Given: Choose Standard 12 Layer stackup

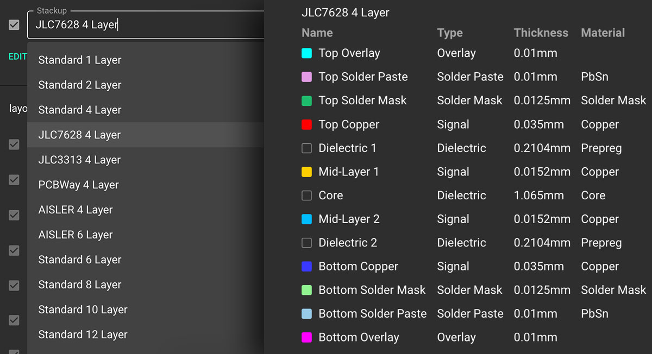Looking at the screenshot, I should pyautogui.click(x=83, y=335).
